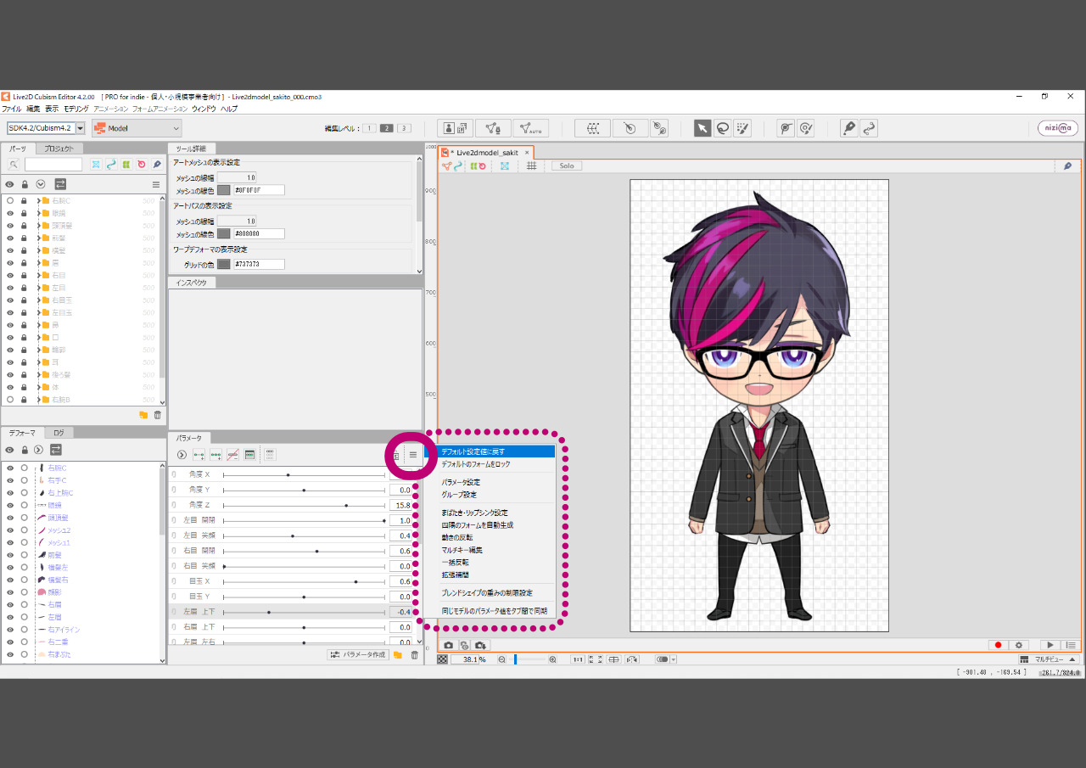Pick the warp deformer grid color swatch

pyautogui.click(x=224, y=264)
